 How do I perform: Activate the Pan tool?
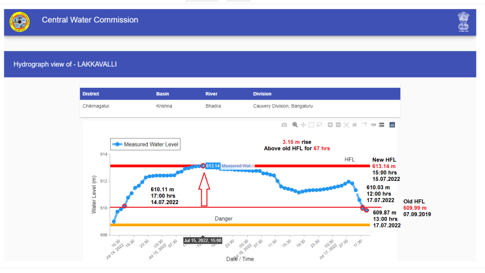coord(303,125)
